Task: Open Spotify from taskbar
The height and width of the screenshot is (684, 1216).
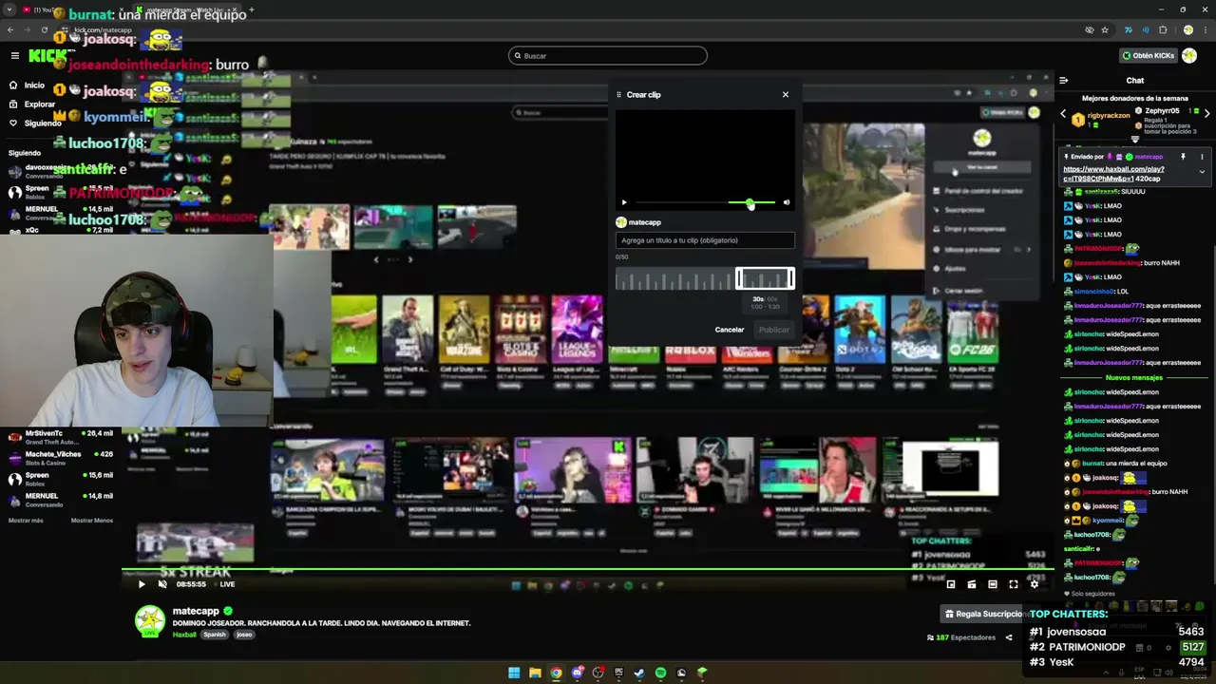Action: click(660, 673)
